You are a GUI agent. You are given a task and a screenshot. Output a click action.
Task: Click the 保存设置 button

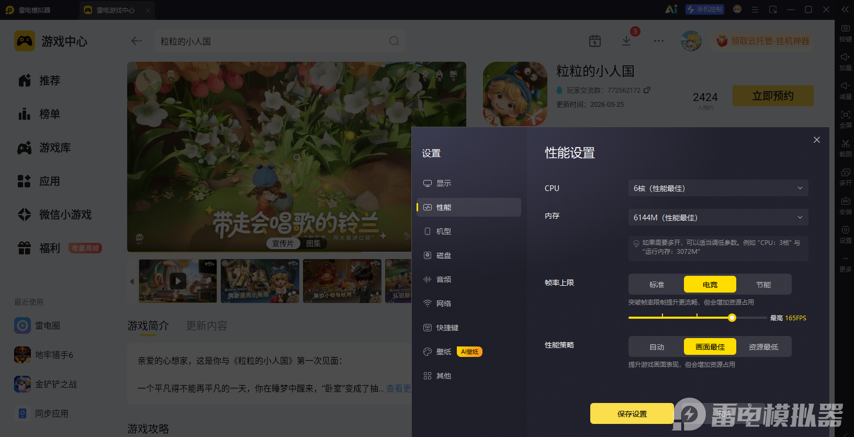(x=632, y=413)
